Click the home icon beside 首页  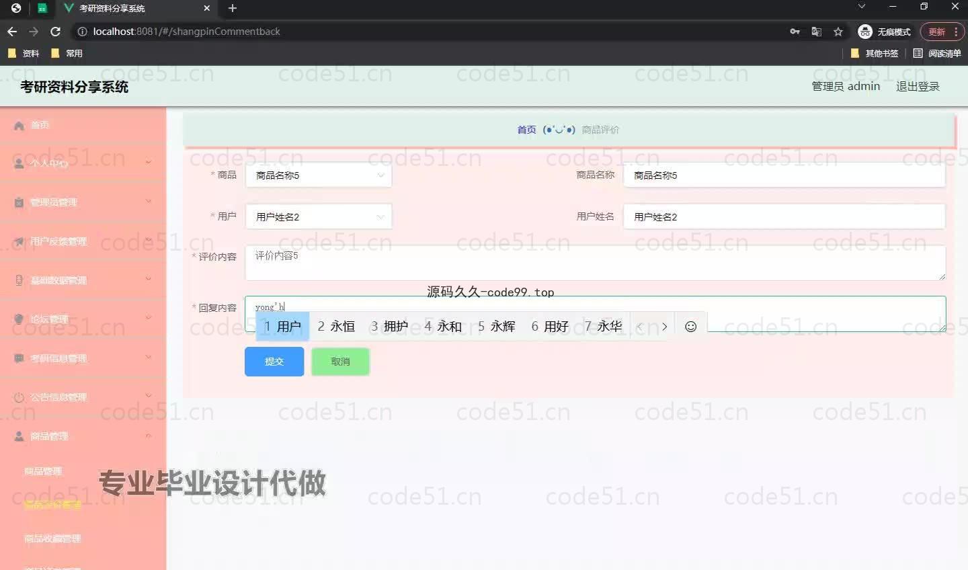coord(19,125)
